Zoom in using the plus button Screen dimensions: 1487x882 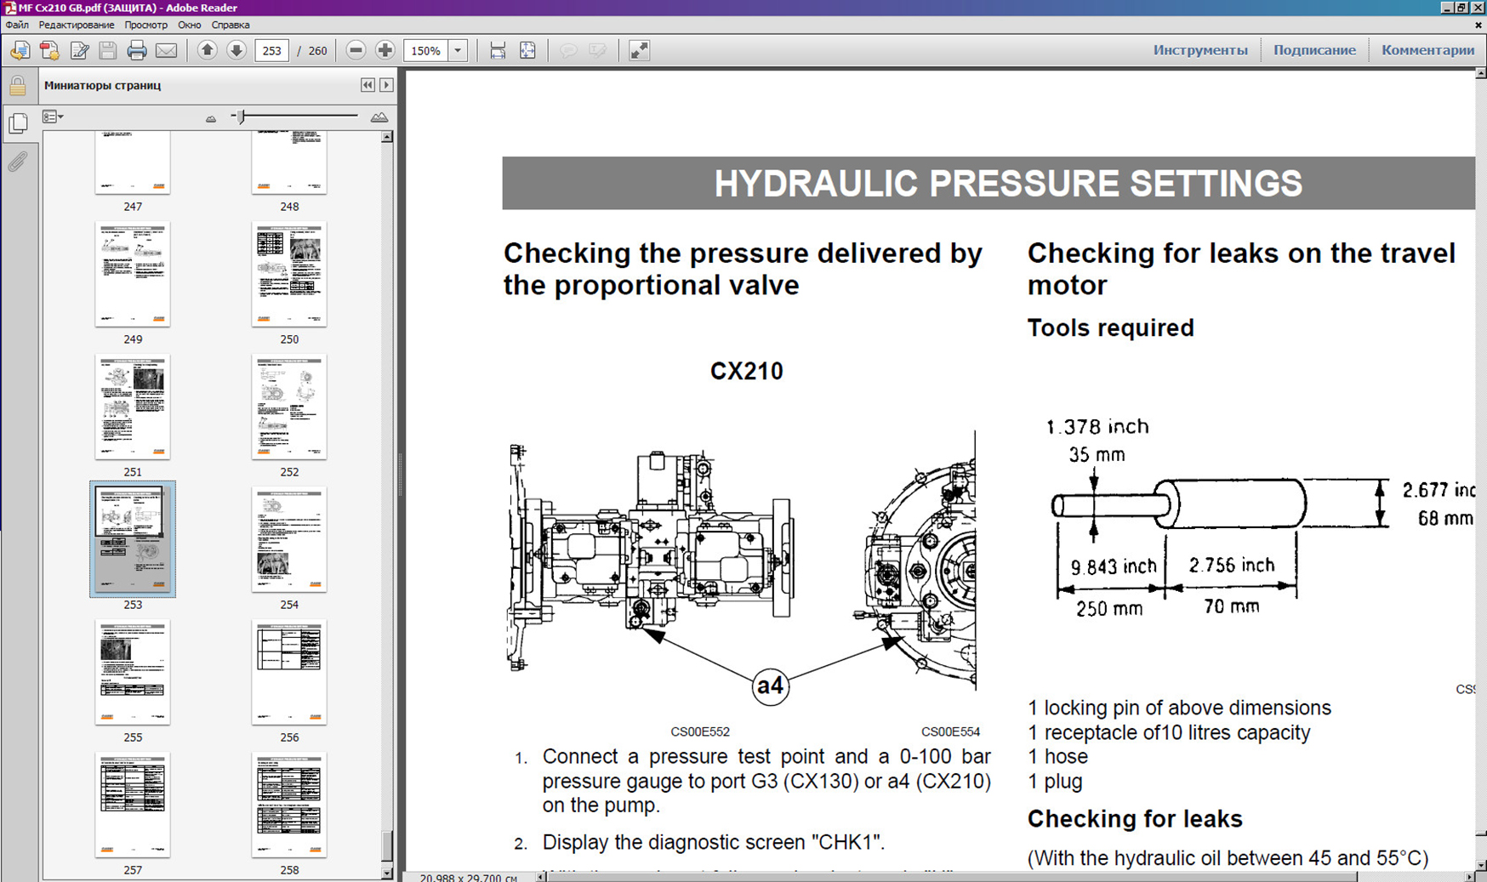click(x=385, y=51)
